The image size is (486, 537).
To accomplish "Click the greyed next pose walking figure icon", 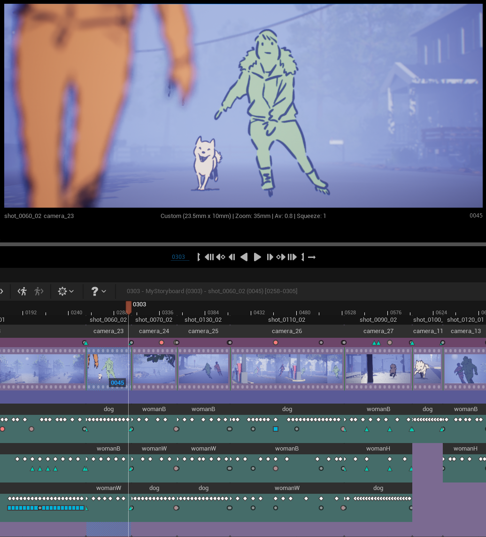I will 39,291.
